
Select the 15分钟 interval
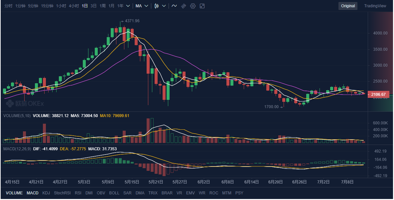coord(47,6)
